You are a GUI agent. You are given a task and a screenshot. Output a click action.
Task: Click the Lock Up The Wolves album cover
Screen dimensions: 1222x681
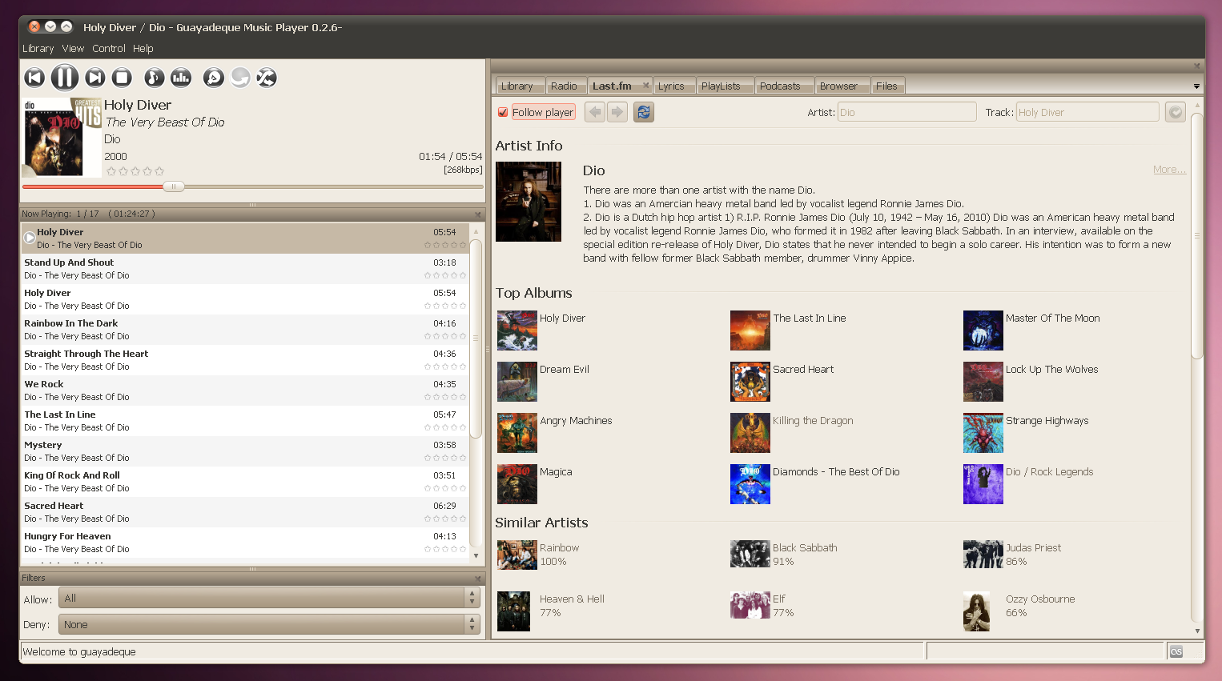pyautogui.click(x=983, y=382)
